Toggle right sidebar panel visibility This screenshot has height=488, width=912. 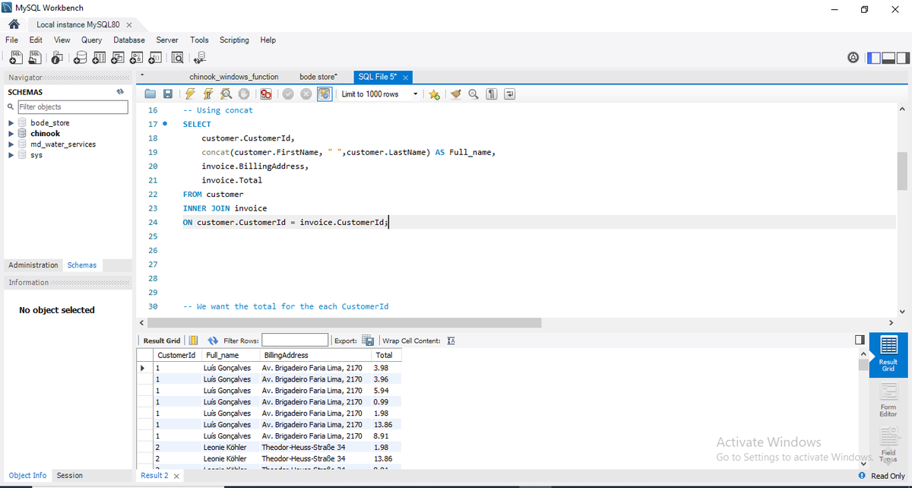(902, 57)
